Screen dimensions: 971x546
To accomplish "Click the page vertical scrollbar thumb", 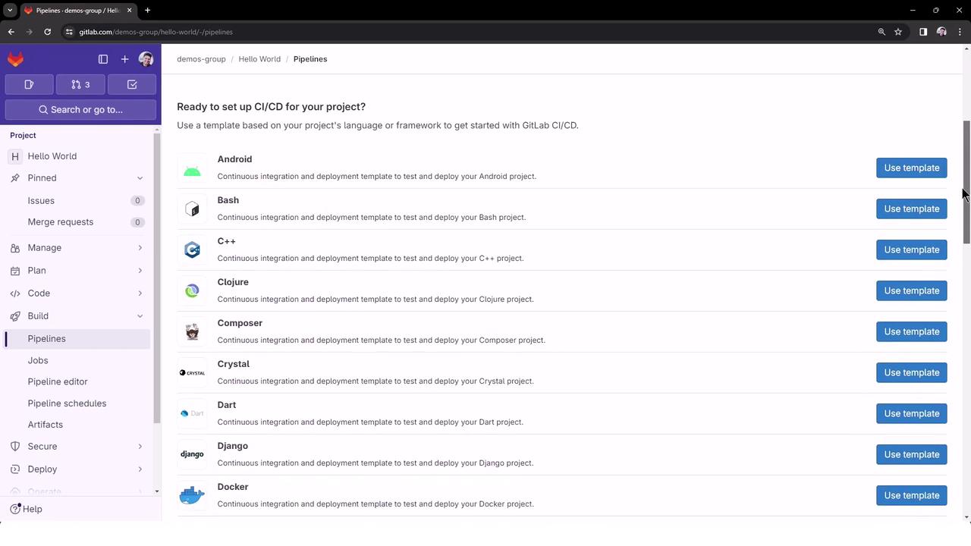I will [966, 182].
